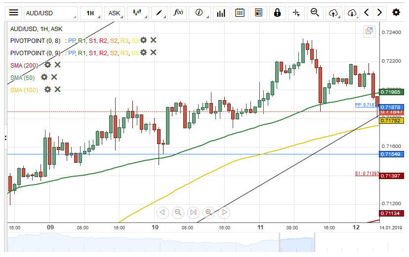Image resolution: width=409 pixels, height=257 pixels.
Task: Open settings for SMA (200) indicator
Action: coord(48,65)
